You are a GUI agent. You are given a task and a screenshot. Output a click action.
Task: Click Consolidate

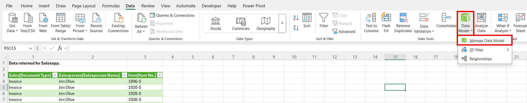[x=446, y=21]
